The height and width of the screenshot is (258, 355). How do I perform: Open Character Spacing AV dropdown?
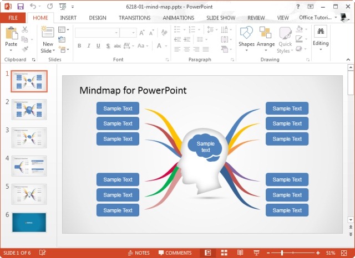[129, 46]
